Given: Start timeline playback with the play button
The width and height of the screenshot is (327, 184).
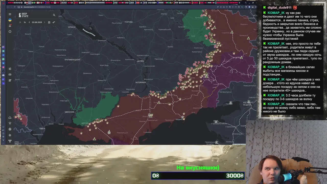Looking at the screenshot, I should pyautogui.click(x=20, y=22).
